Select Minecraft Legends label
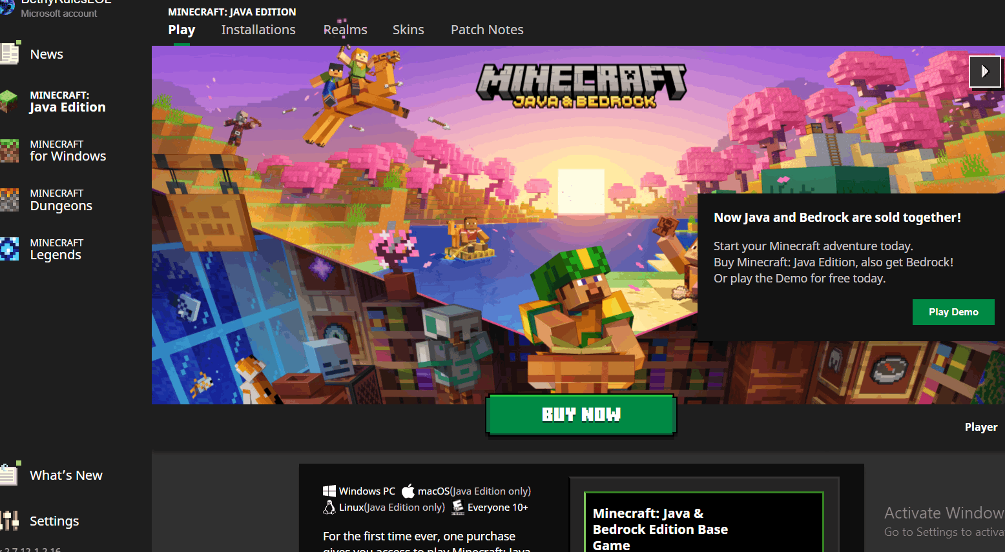Screen dimensions: 1005x552 pos(57,250)
